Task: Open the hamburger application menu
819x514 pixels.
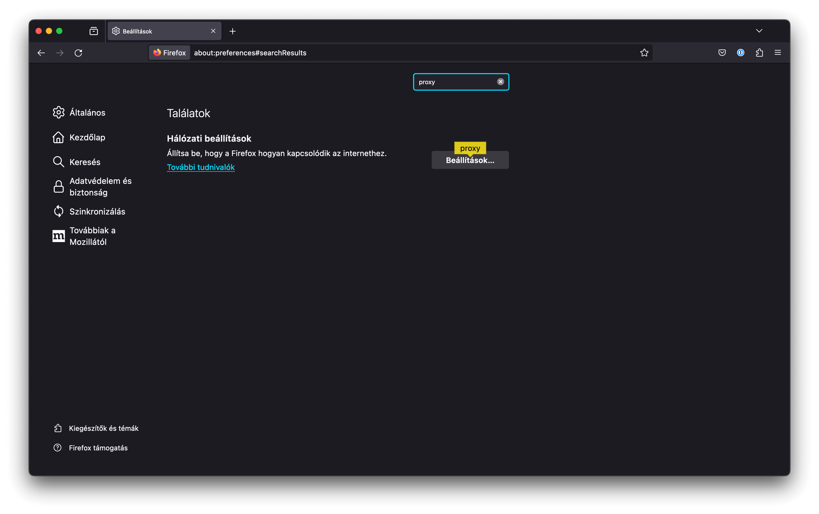Action: pos(778,53)
